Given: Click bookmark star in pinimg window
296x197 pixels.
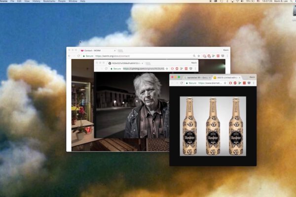Looking at the screenshot, I should (x=167, y=68).
